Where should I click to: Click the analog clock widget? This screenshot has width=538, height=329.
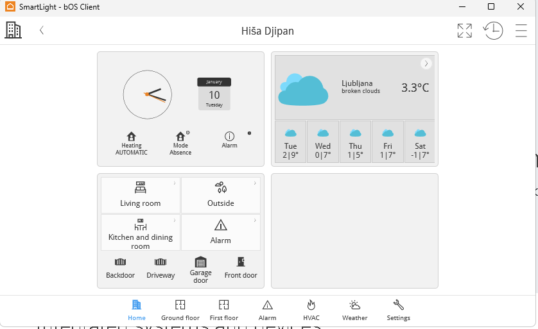[x=148, y=94]
